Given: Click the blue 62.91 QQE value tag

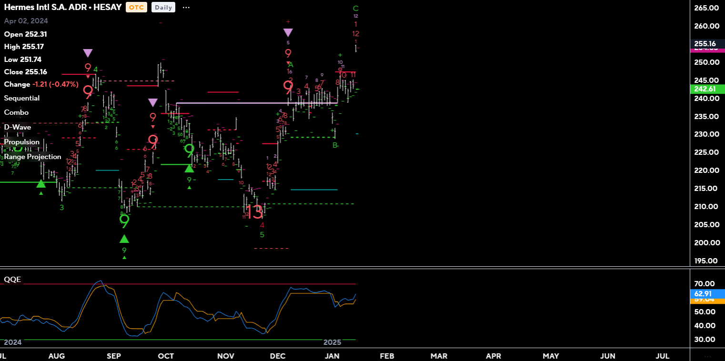Looking at the screenshot, I should point(707,294).
